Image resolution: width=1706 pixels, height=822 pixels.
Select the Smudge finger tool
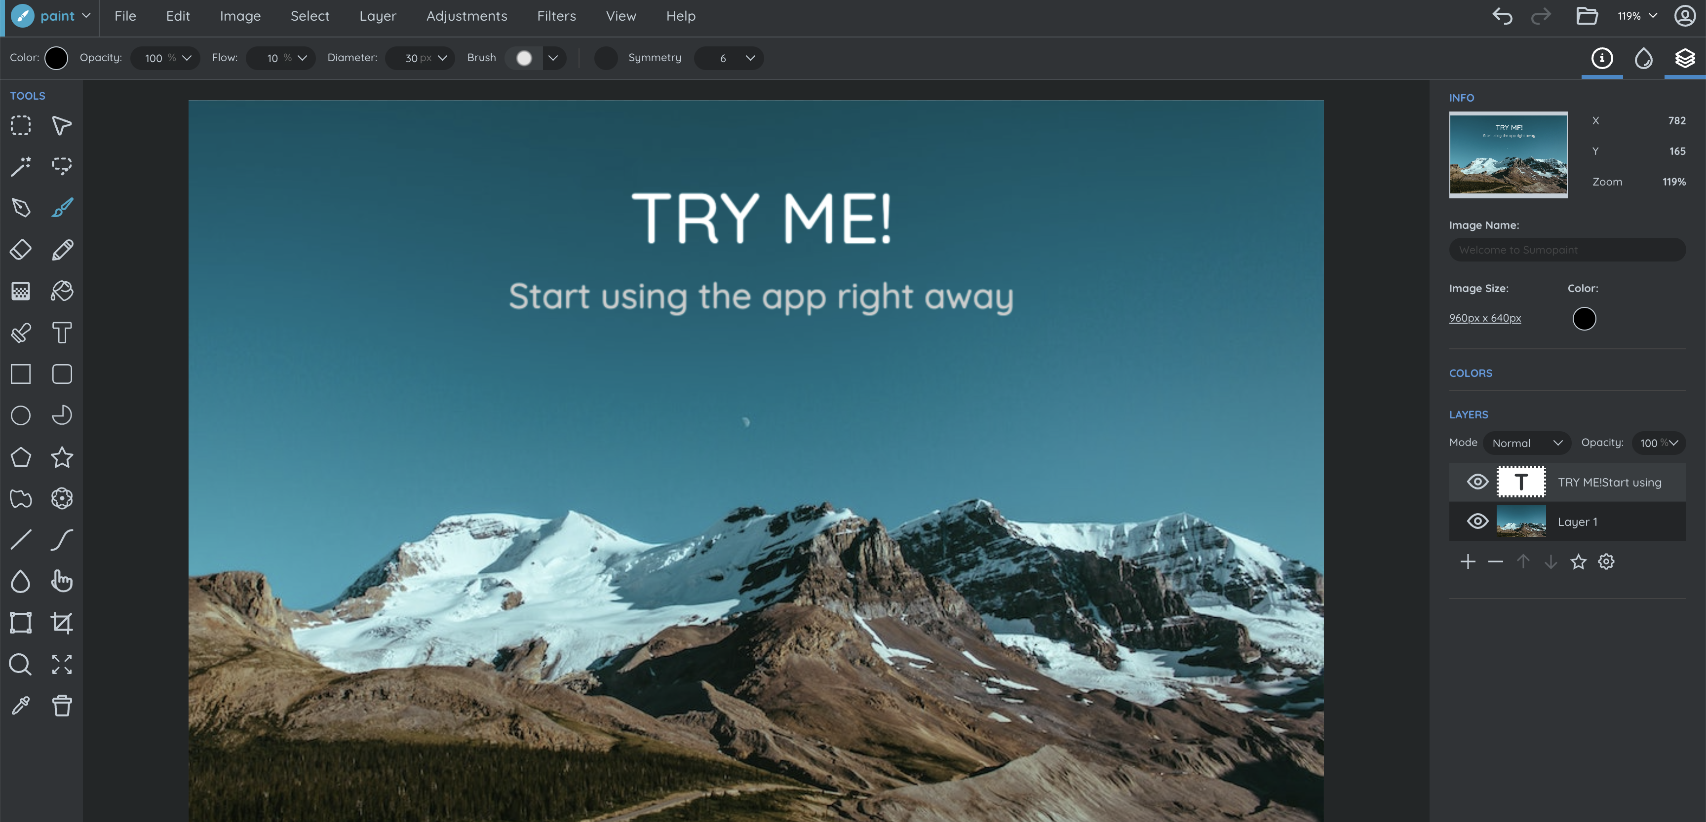62,581
